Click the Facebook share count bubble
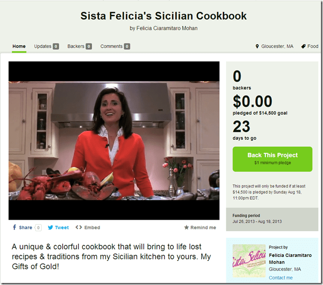 pyautogui.click(x=38, y=228)
